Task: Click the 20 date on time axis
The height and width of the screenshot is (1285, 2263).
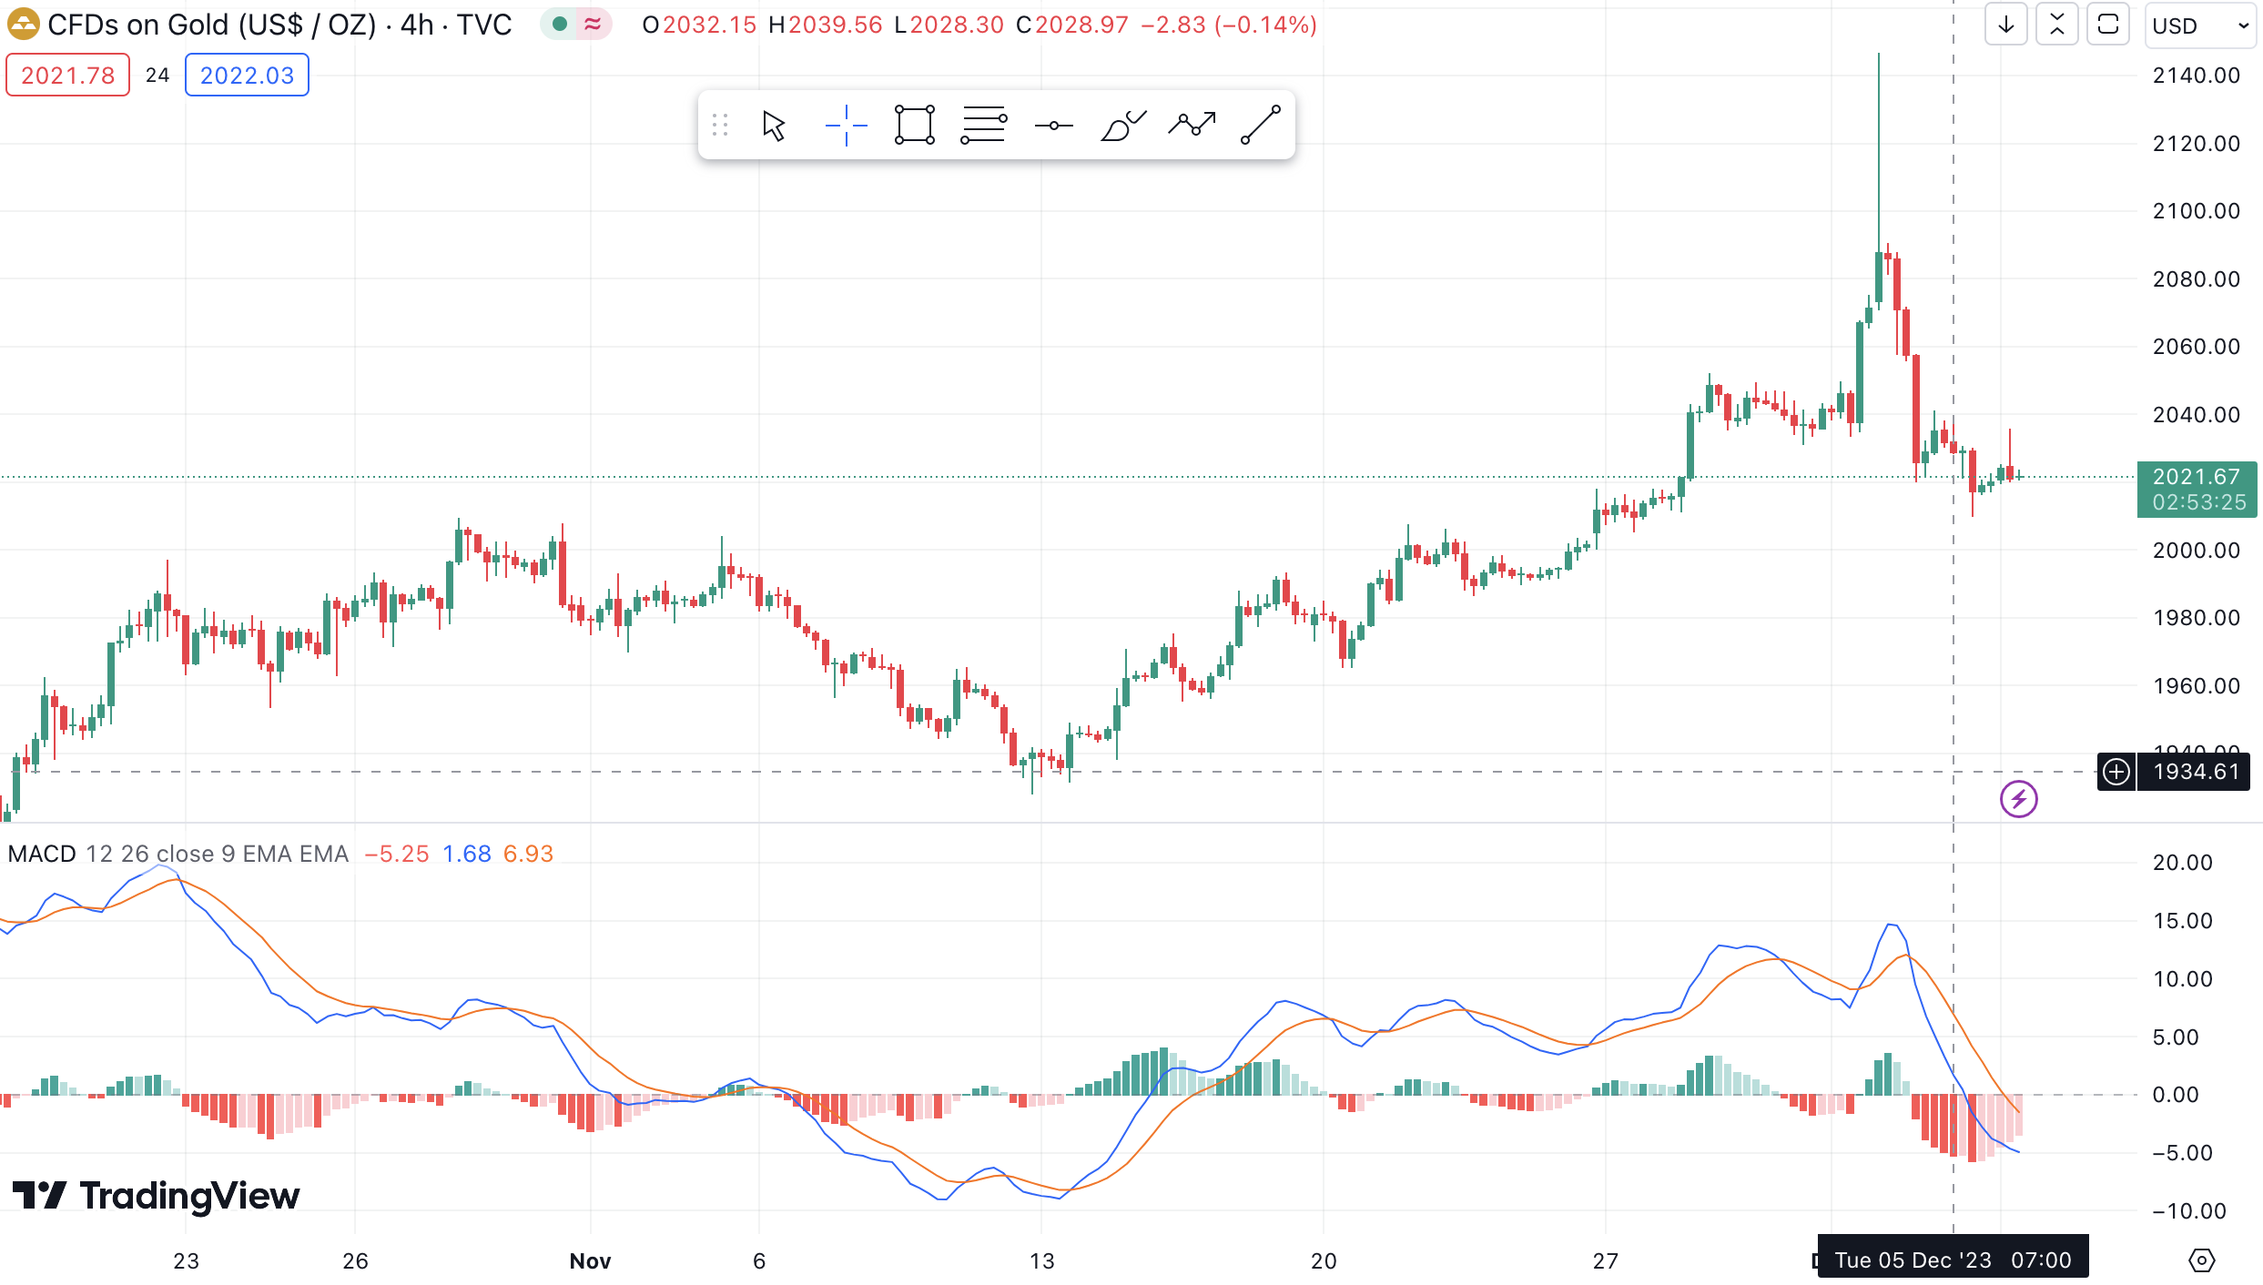Action: pyautogui.click(x=1324, y=1260)
